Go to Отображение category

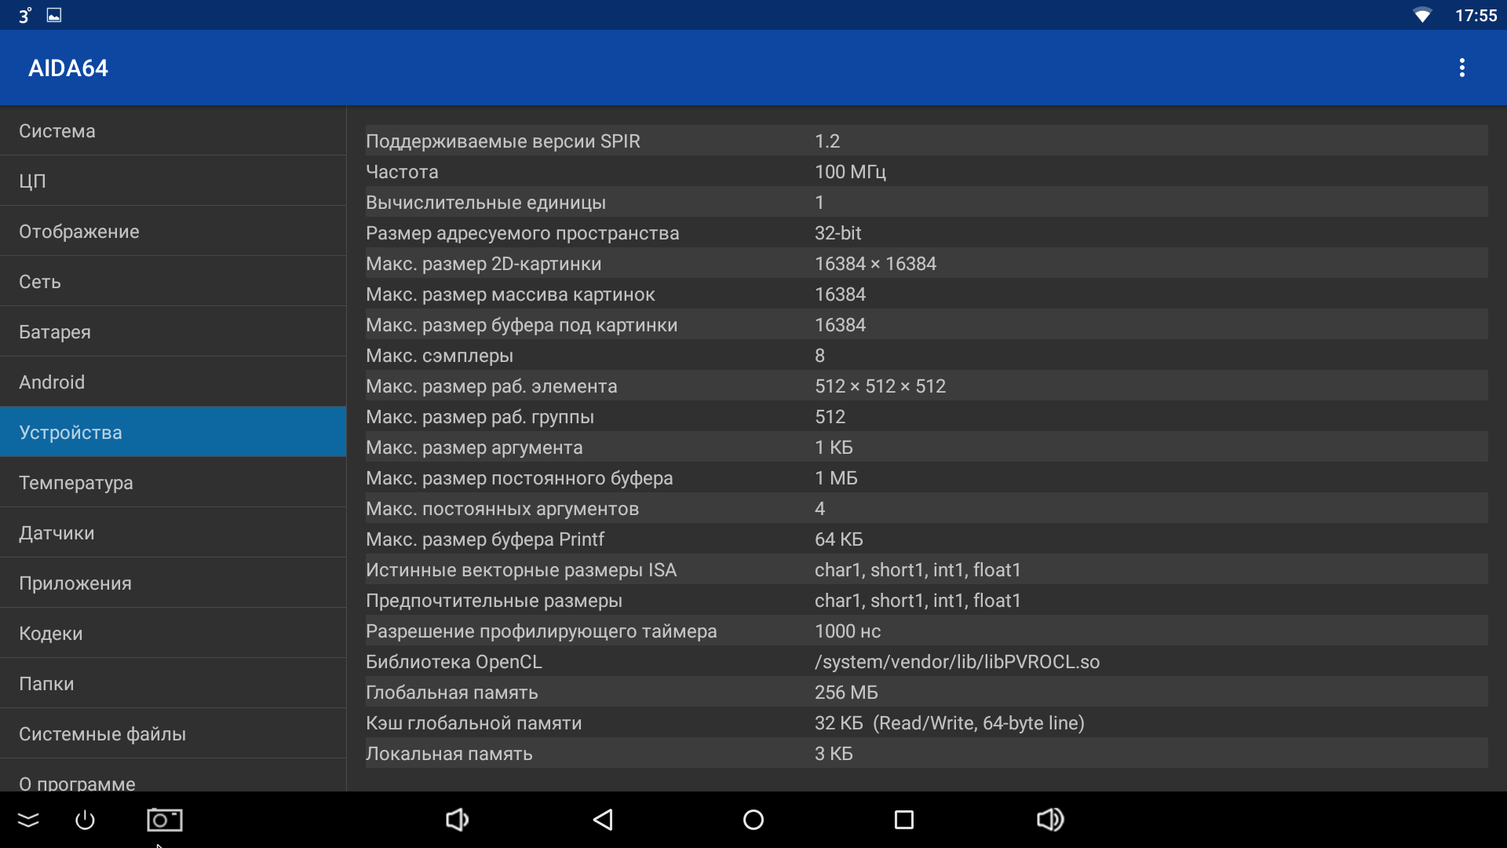(173, 232)
